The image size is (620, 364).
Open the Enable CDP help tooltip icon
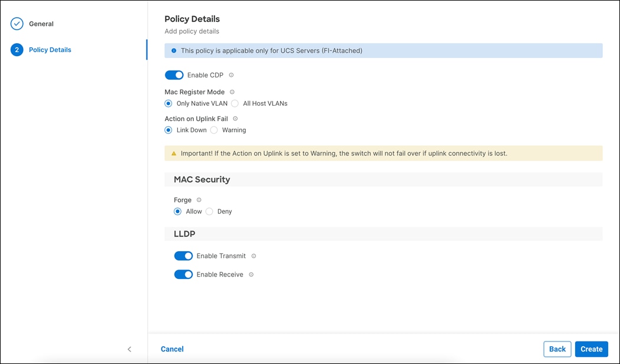(x=231, y=74)
